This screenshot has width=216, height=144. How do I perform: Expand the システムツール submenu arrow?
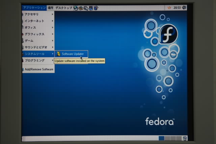(53, 54)
